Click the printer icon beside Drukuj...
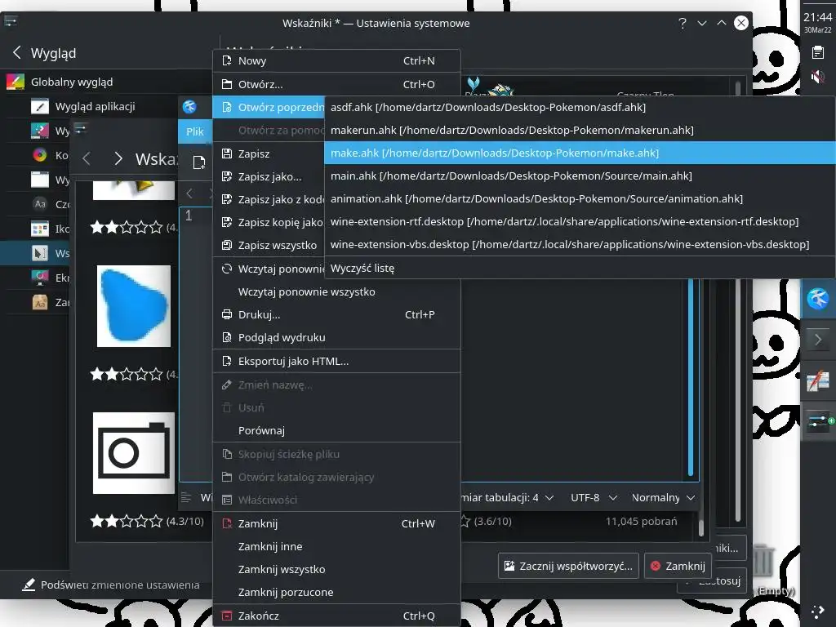Image resolution: width=836 pixels, height=627 pixels. pyautogui.click(x=227, y=314)
